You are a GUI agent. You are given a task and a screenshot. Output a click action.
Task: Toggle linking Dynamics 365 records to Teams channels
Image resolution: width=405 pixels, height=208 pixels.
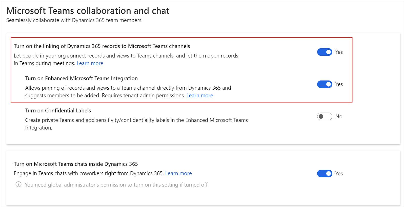click(x=325, y=52)
